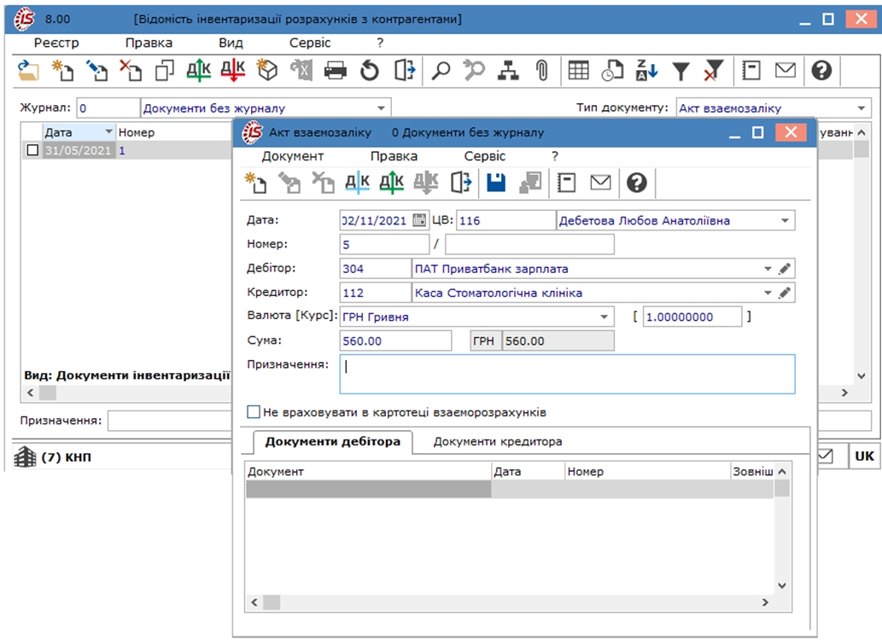The image size is (882, 640).
Task: Open the folder icon in main toolbar
Action: click(27, 71)
